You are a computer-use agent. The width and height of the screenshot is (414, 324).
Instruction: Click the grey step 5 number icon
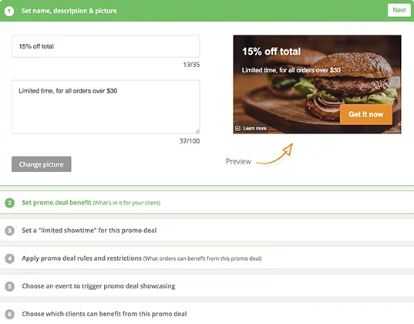(x=10, y=286)
